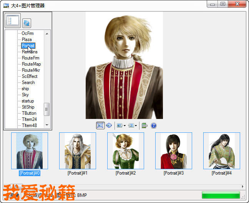Image resolution: width=249 pixels, height=203 pixels.
Task: Select the [Portrait]#1 thumbnail
Action: (x=78, y=151)
